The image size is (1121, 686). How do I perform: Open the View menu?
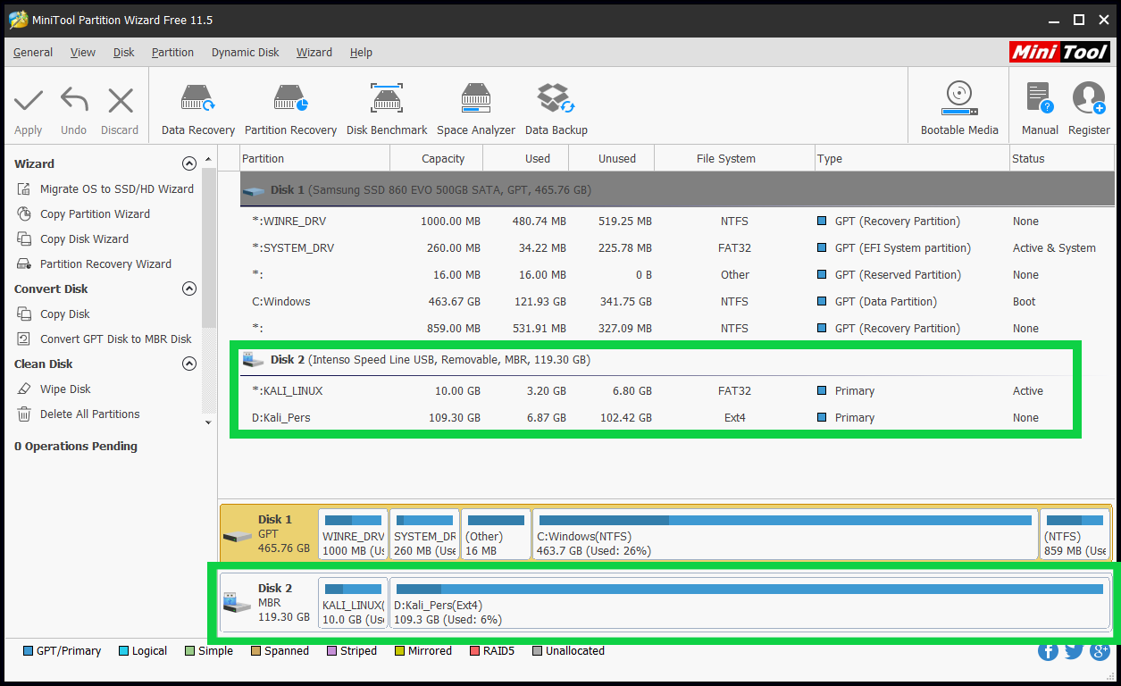coord(83,52)
